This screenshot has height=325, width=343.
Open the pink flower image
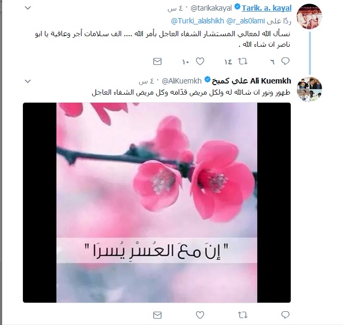pos(157,203)
